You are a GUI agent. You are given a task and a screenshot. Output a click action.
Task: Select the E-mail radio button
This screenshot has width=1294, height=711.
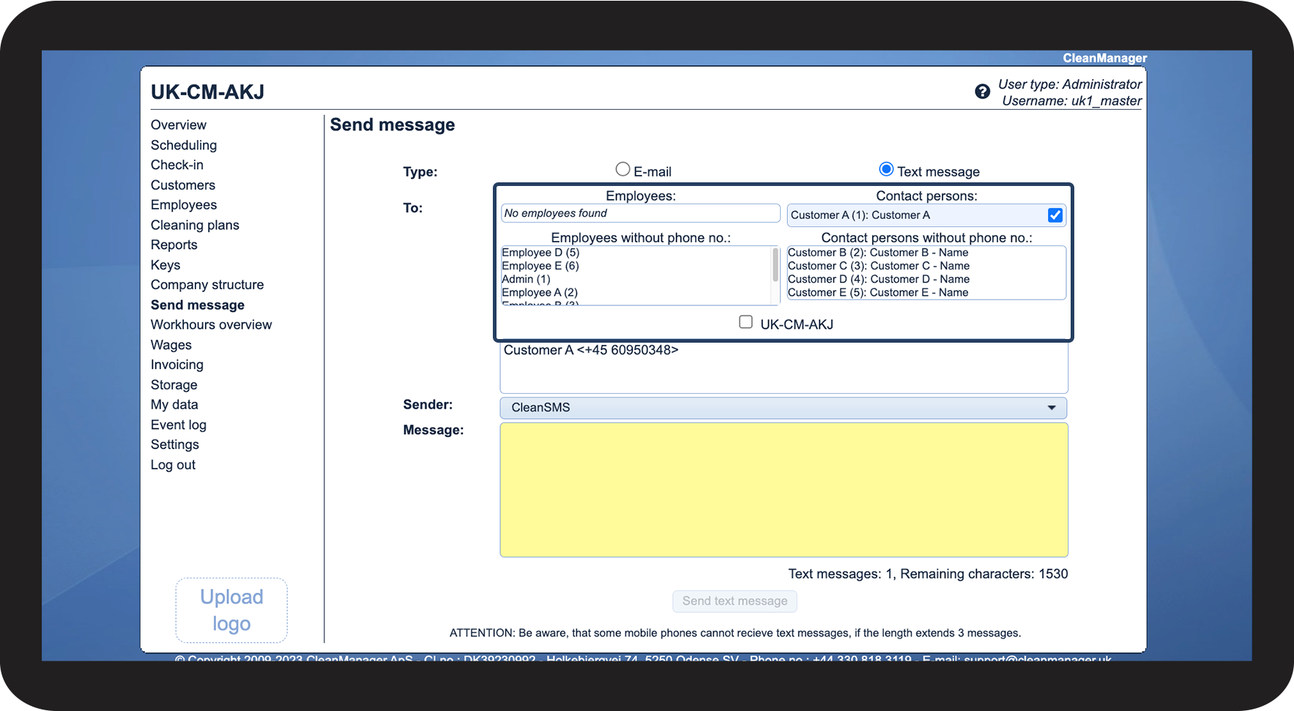(622, 170)
